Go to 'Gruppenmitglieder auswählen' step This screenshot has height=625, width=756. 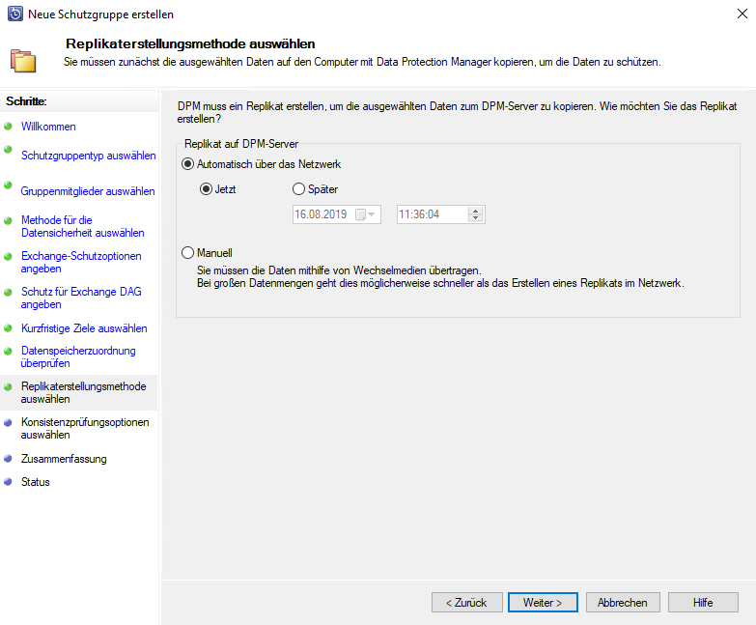pyautogui.click(x=88, y=191)
